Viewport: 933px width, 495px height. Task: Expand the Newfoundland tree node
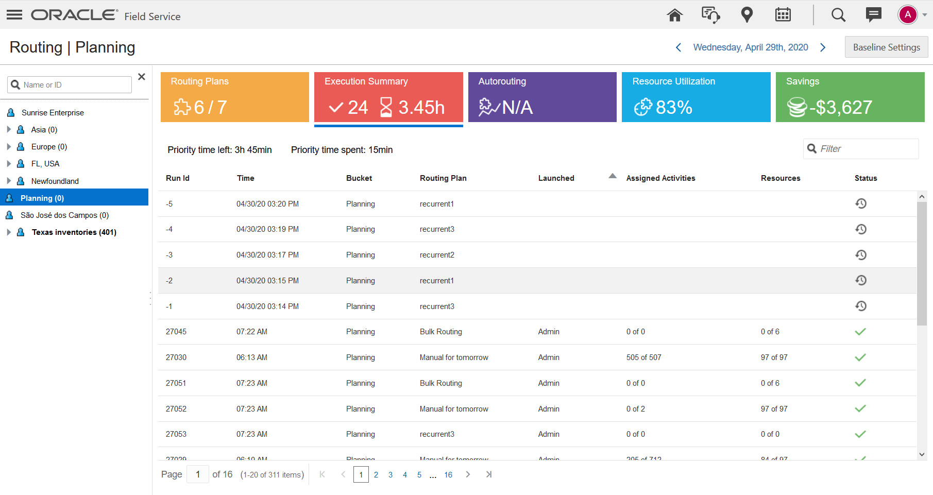9,181
